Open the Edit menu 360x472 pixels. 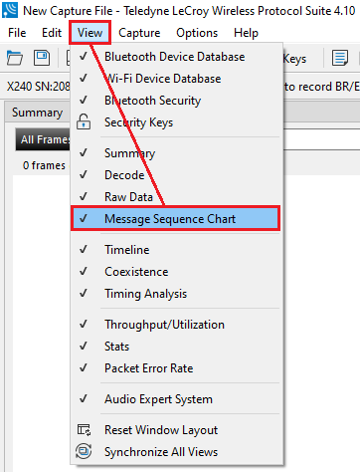(x=52, y=33)
